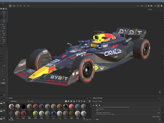Switch to the environment tab in Display Settings
Image resolution: width=164 pixels, height=123 pixels.
coord(94,105)
